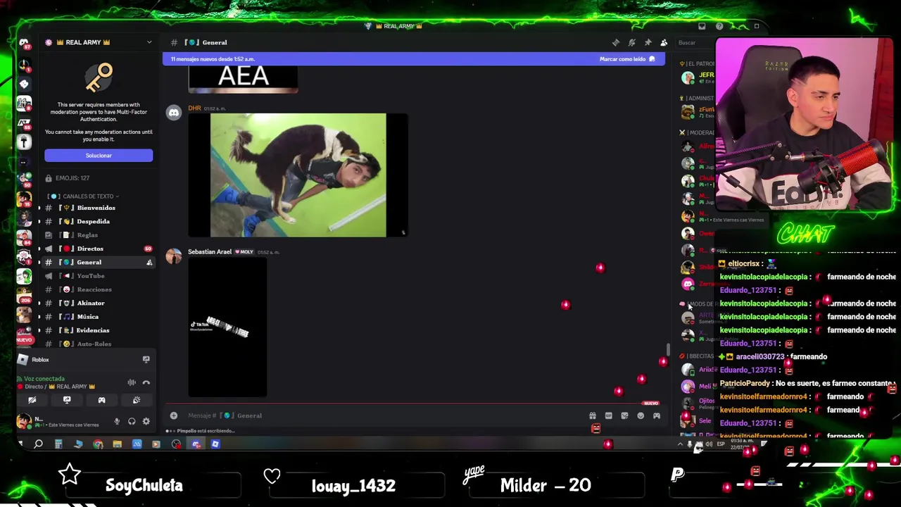The width and height of the screenshot is (901, 507).
Task: Open the GIF picker icon
Action: (609, 415)
